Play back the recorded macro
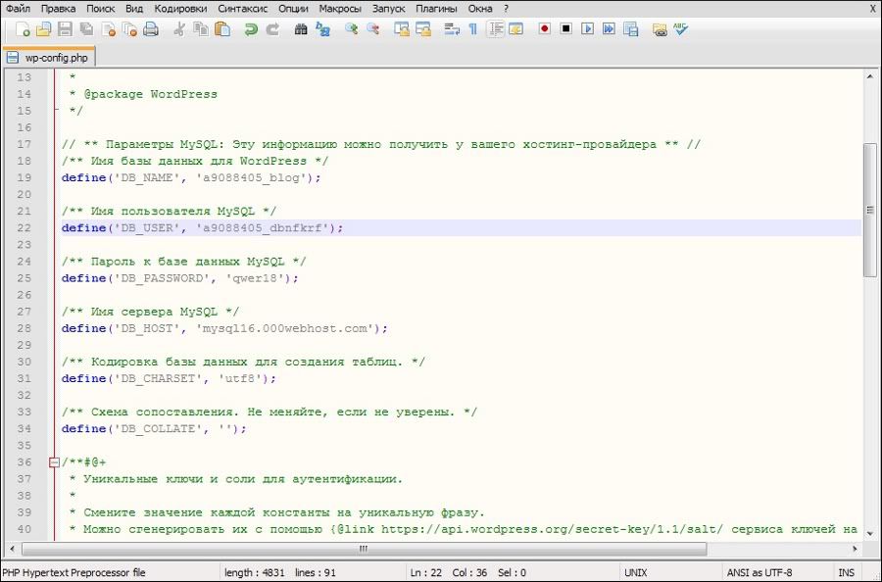The width and height of the screenshot is (882, 582). pos(588,28)
